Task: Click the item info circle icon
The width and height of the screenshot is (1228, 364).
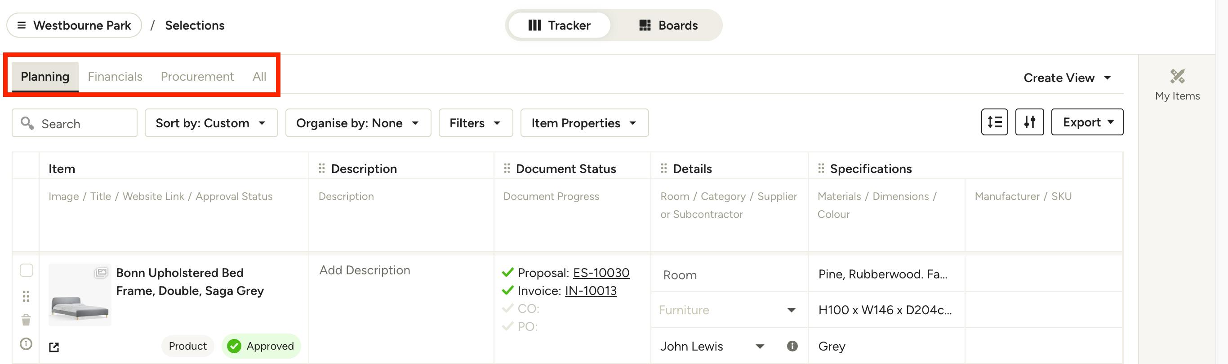Action: pos(26,343)
